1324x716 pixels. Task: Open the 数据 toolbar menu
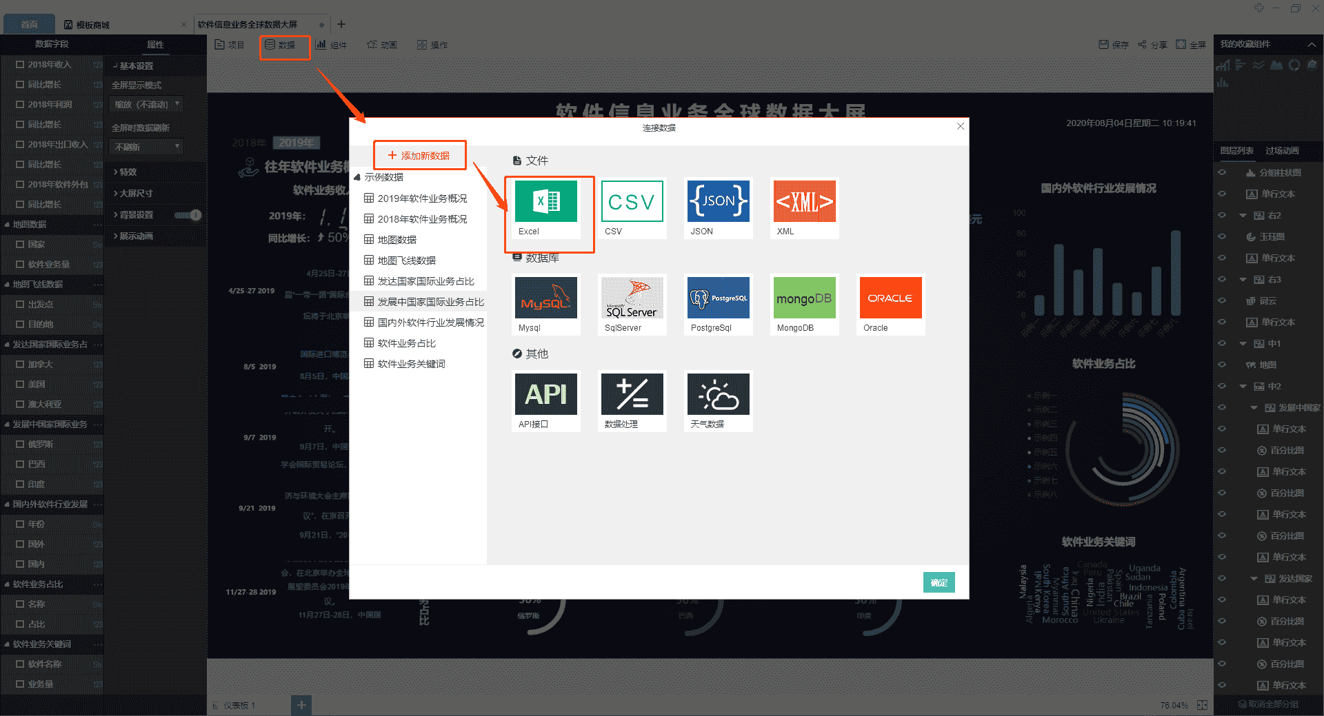(x=280, y=45)
